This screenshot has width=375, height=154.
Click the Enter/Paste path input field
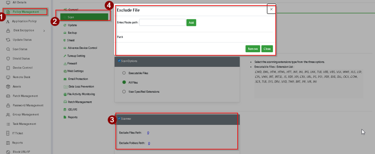162,23
